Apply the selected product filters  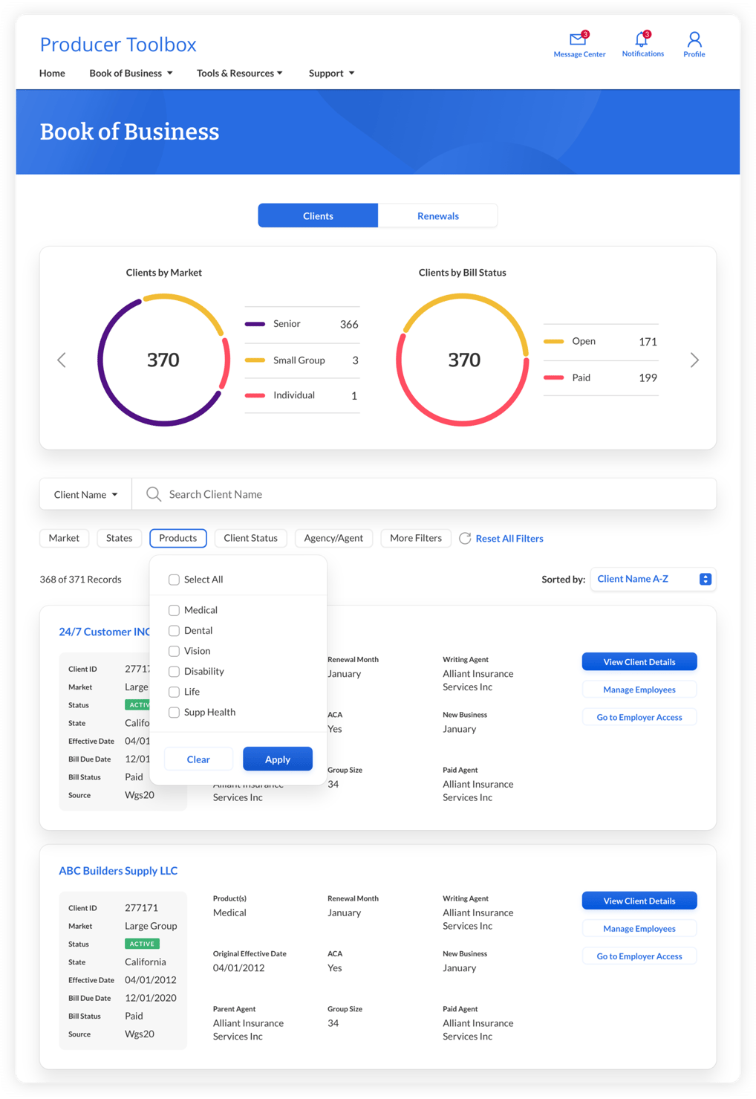[x=278, y=759]
